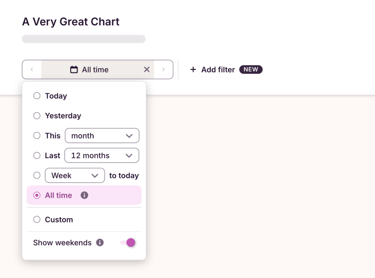Click the NEW badge beside Add filter
Viewport: 375px width, 278px height.
click(x=250, y=69)
